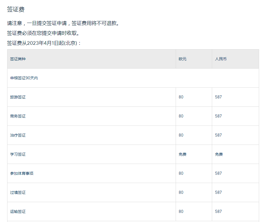Click the euro price 80 for 运输签证
This screenshot has height=222, width=266.
[x=181, y=211]
